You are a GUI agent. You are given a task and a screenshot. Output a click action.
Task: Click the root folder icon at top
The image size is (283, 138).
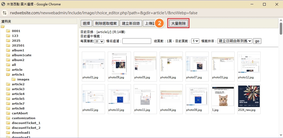(x=3, y=26)
